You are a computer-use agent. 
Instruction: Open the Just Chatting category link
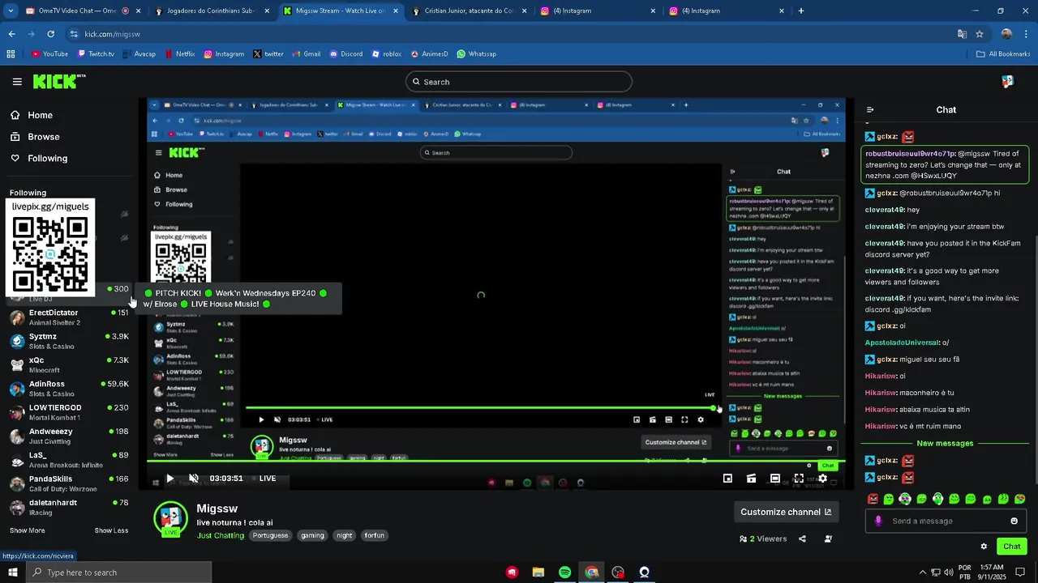220,535
